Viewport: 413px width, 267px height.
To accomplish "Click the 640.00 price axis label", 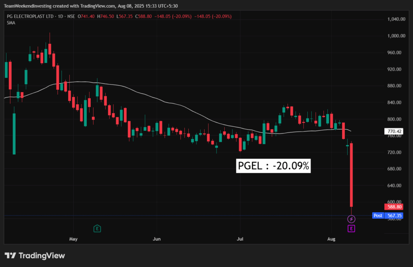I will tap(394, 186).
